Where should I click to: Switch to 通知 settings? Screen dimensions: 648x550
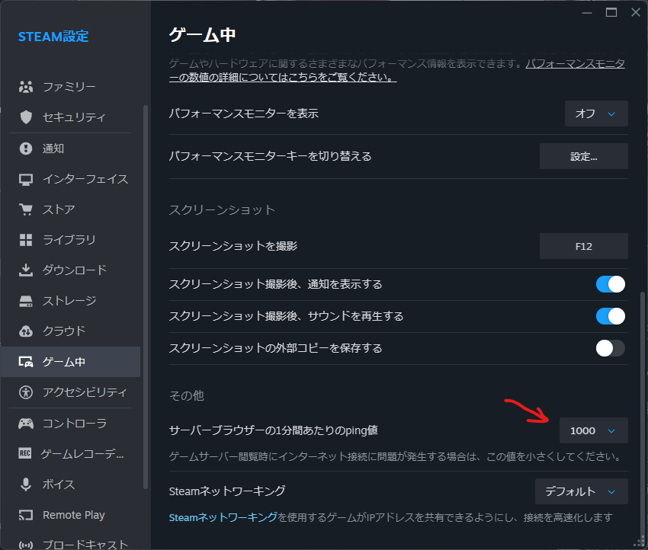[70, 149]
